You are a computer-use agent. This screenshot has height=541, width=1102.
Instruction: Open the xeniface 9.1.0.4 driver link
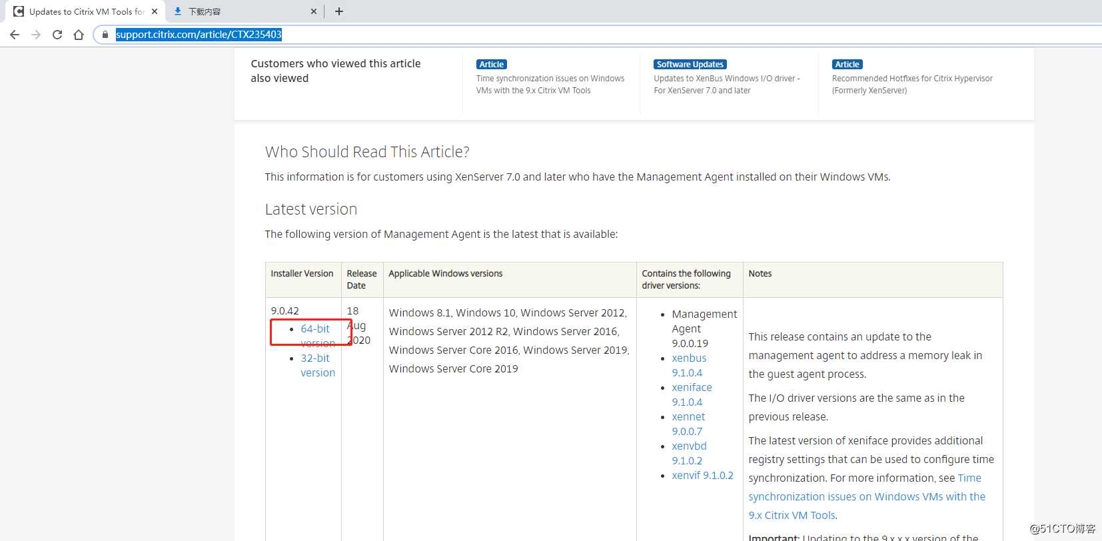(692, 394)
